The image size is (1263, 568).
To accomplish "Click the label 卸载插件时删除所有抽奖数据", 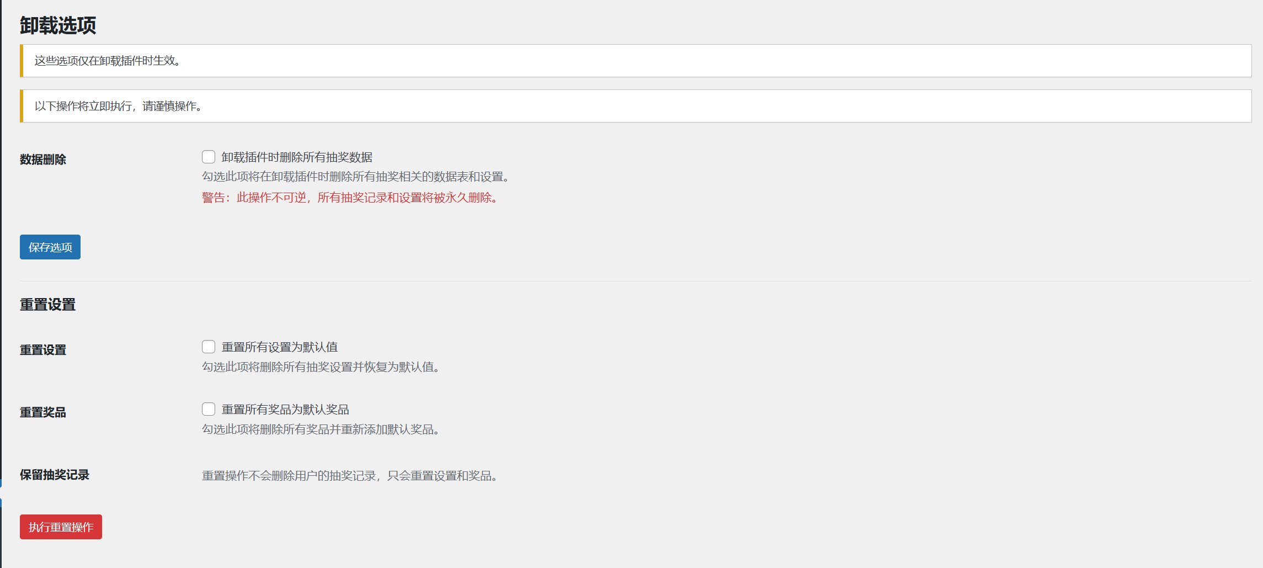I will pos(297,157).
